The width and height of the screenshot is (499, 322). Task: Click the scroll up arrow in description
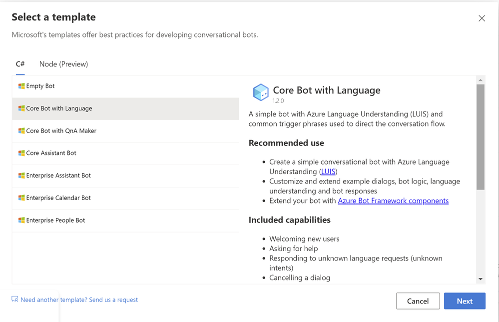click(481, 80)
